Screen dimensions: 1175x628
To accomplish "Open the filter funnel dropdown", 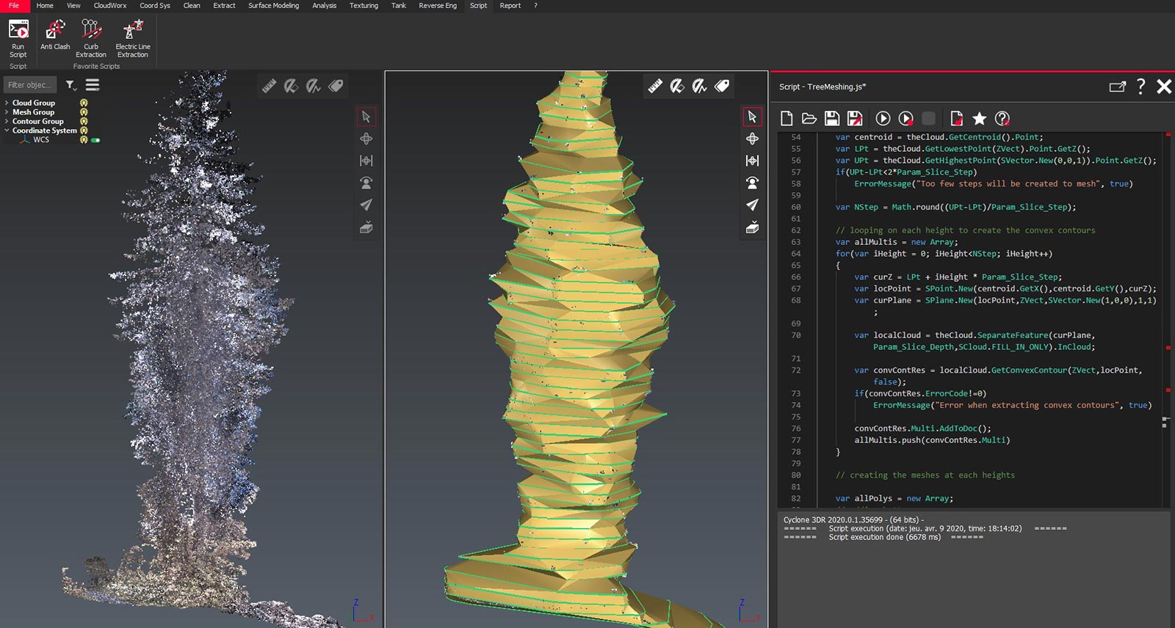I will coord(70,85).
